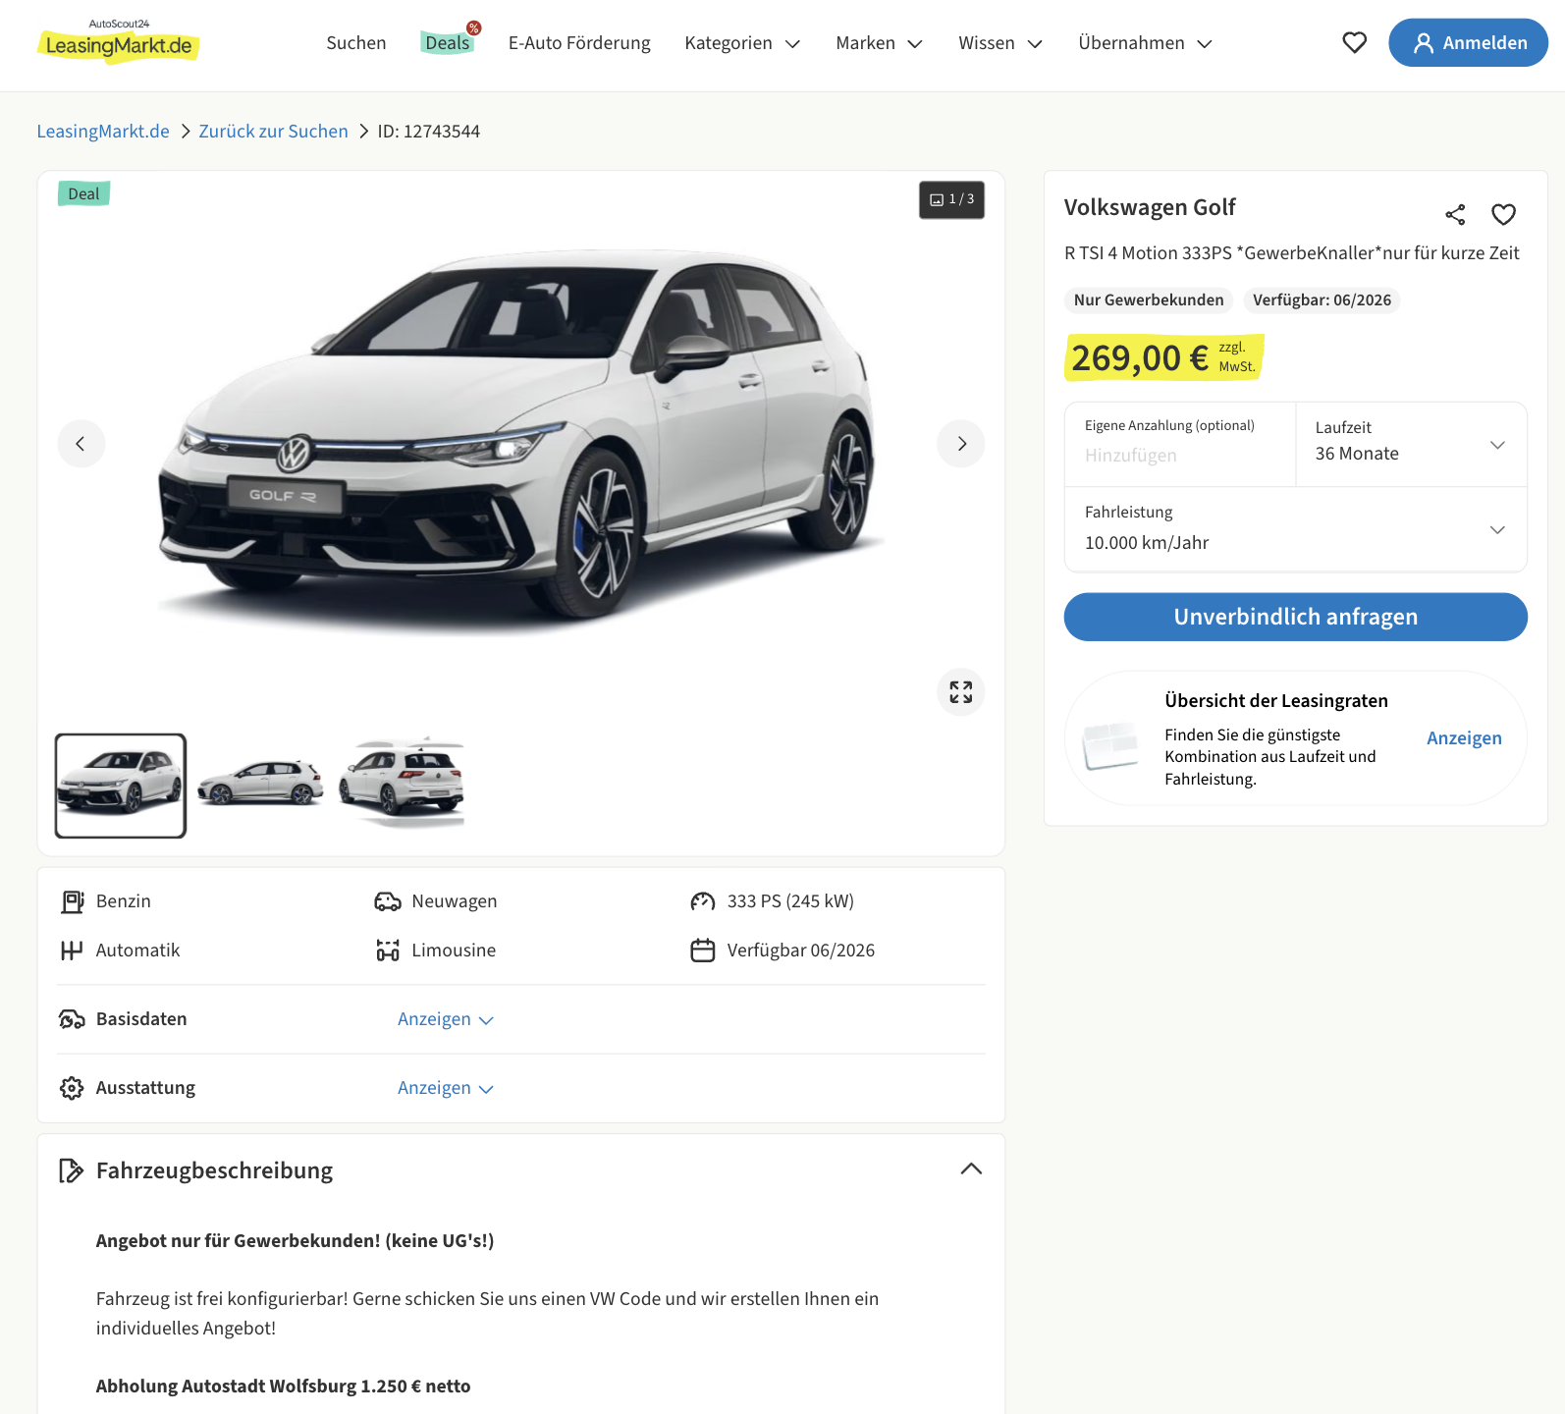Go to the Deals page
1565x1414 pixels.
tap(448, 43)
